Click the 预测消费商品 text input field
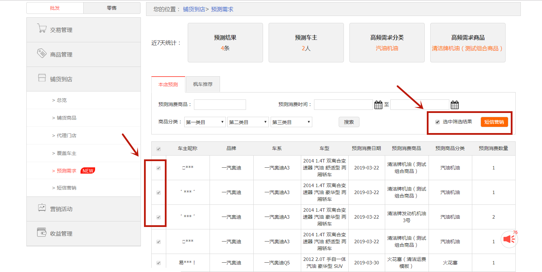 point(220,105)
